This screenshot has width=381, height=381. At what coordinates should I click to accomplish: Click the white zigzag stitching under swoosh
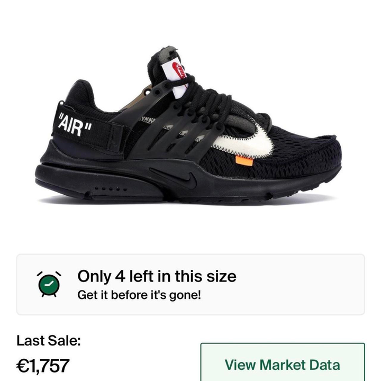(230, 151)
